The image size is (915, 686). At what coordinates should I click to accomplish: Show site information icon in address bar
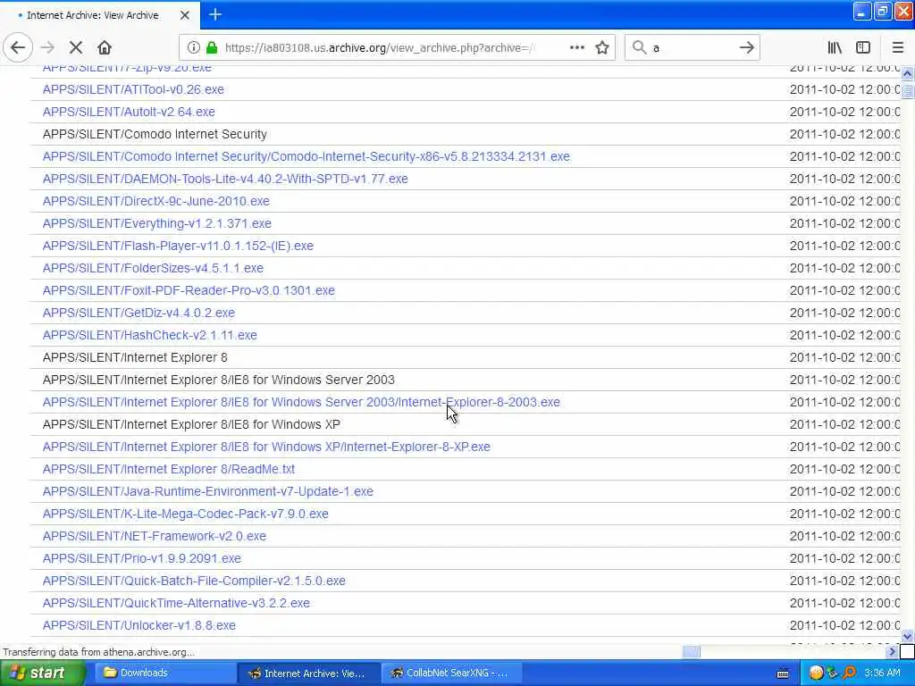(193, 48)
